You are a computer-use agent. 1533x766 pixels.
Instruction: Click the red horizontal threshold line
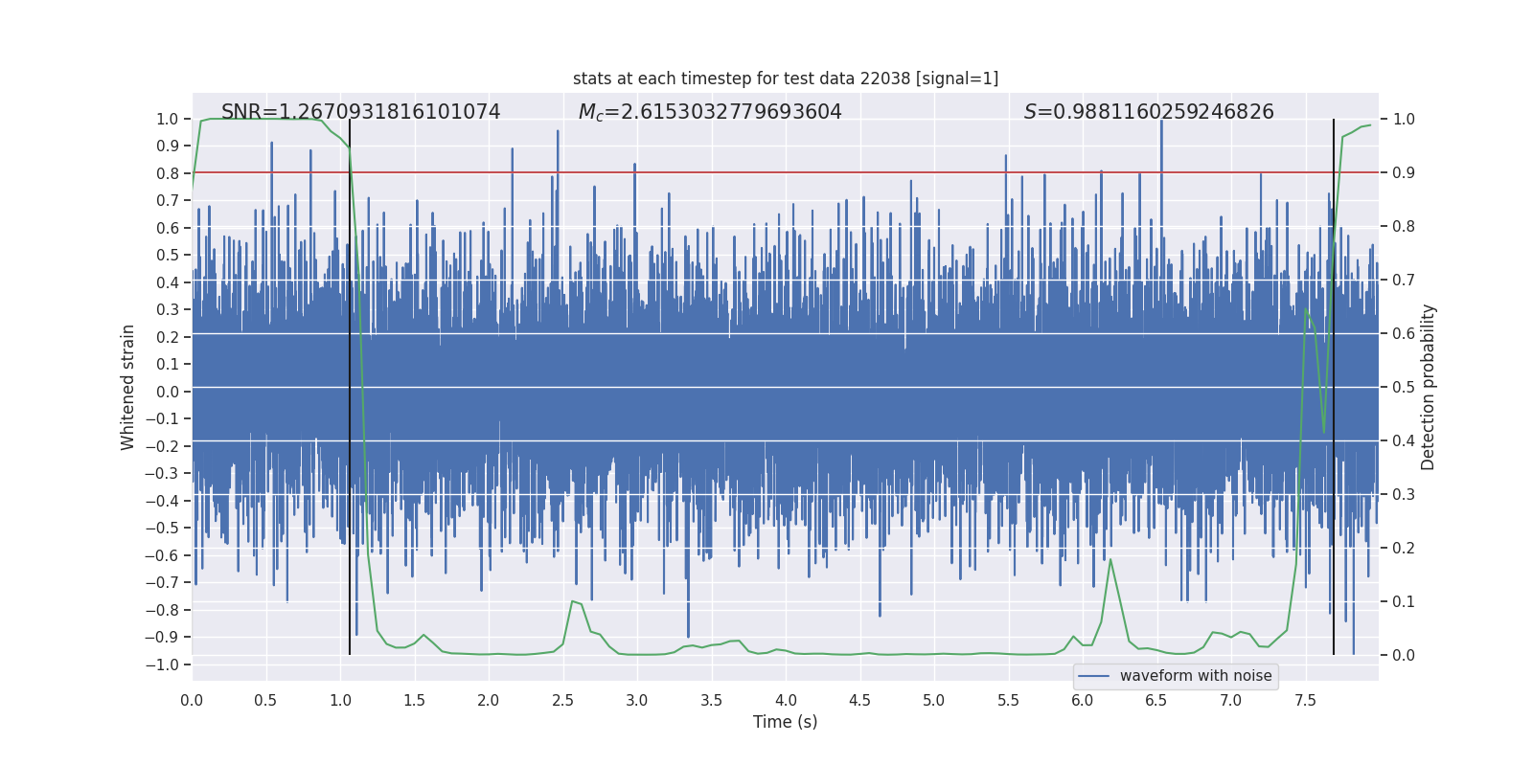(x=786, y=172)
